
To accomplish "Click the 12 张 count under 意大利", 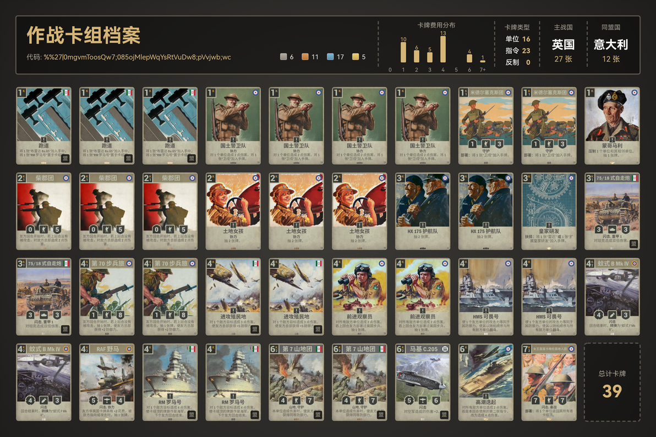I will (x=611, y=59).
